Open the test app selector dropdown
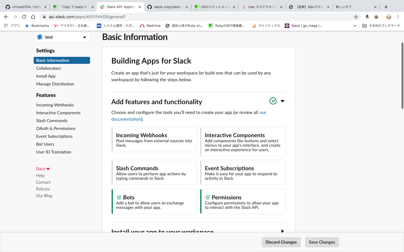This screenshot has height=252, width=404. pyautogui.click(x=62, y=37)
